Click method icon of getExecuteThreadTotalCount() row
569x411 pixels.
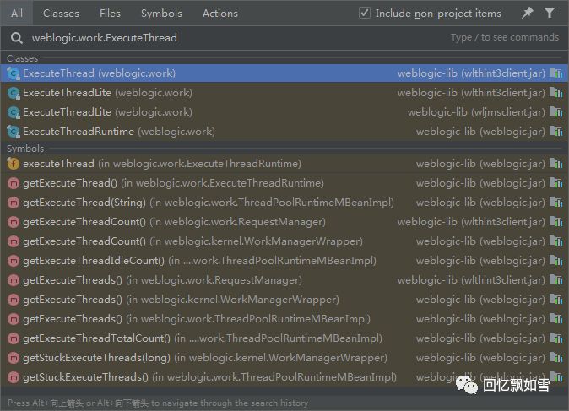pyautogui.click(x=14, y=338)
